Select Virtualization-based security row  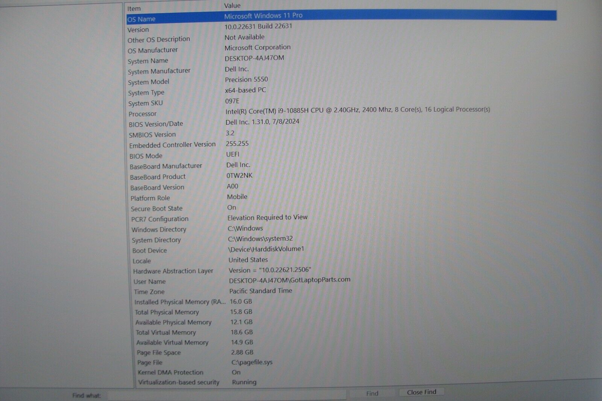pyautogui.click(x=178, y=383)
